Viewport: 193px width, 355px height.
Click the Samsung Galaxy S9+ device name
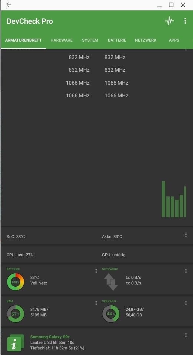[x=49, y=337]
